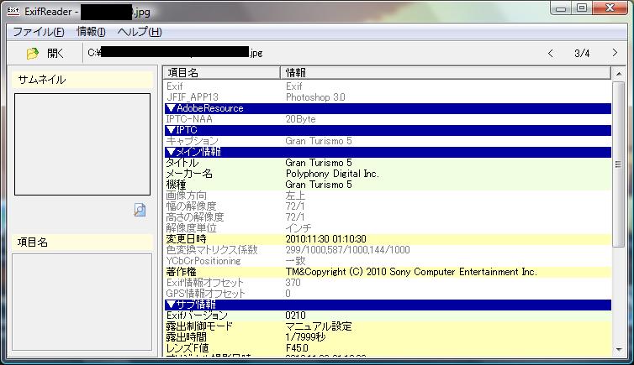This screenshot has width=634, height=365.
Task: Click the 開く button label
Action: coord(55,53)
